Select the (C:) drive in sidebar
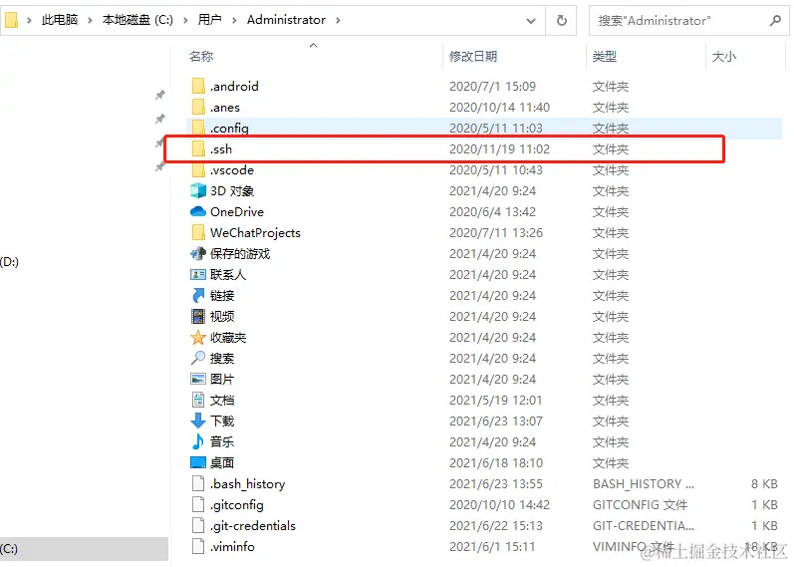 pos(84,549)
